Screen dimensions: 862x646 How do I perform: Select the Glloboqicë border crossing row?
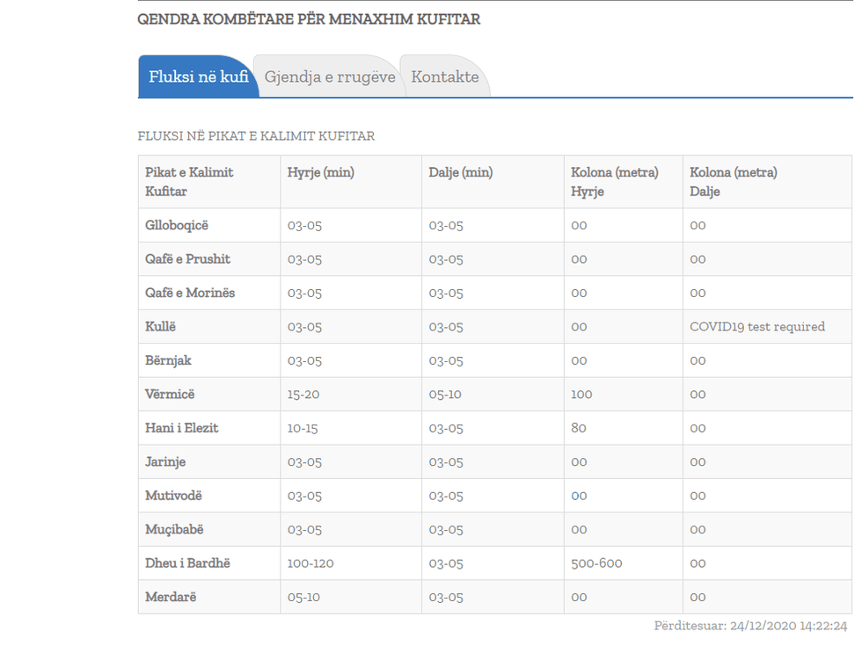pos(177,226)
